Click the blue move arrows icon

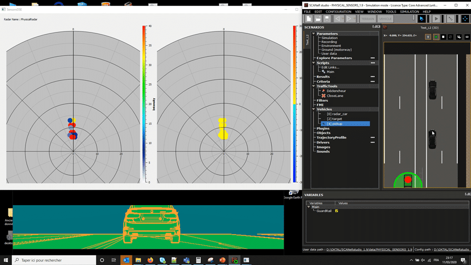[465, 19]
